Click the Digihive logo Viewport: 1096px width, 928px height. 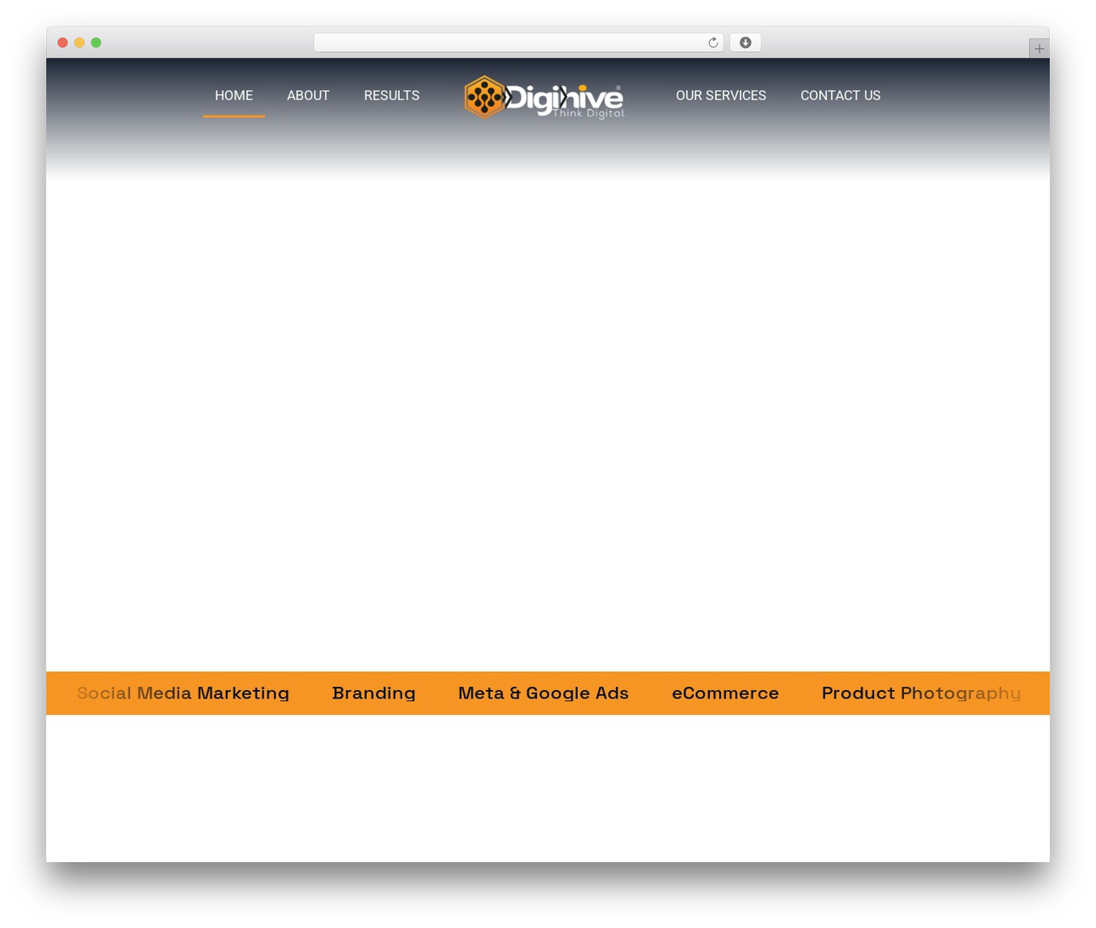(544, 97)
